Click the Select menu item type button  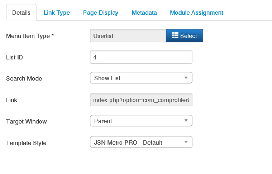pyautogui.click(x=185, y=36)
